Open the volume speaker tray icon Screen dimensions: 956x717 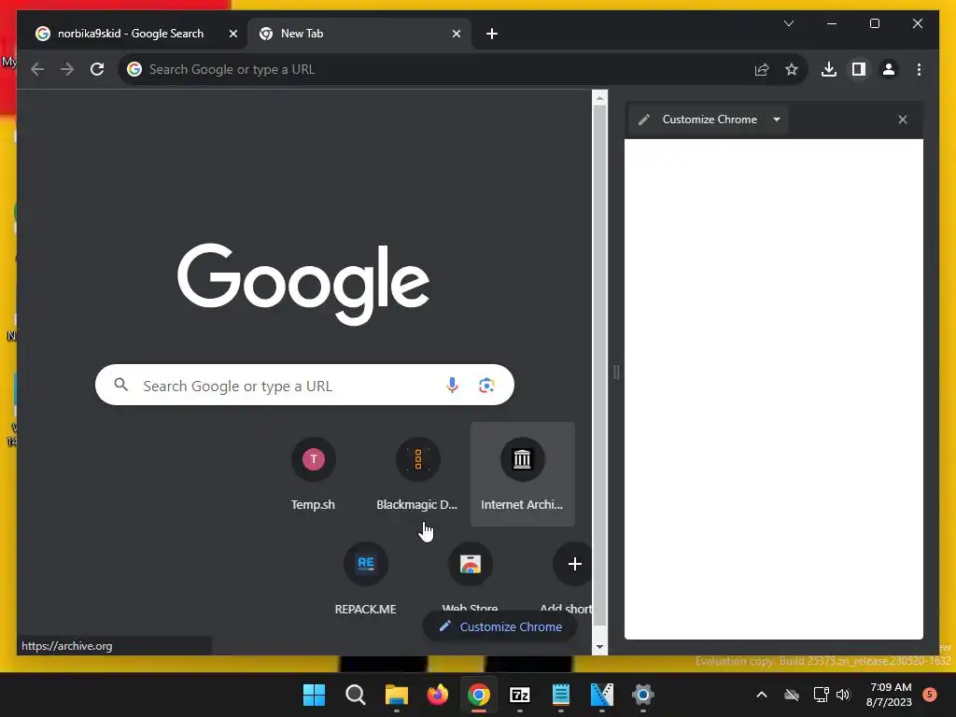point(843,695)
